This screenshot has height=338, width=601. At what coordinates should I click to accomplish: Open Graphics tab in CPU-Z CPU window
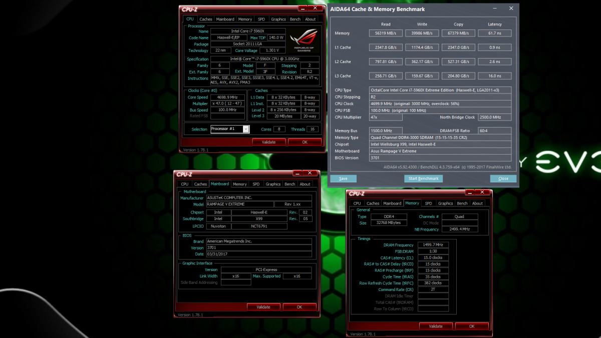point(278,19)
